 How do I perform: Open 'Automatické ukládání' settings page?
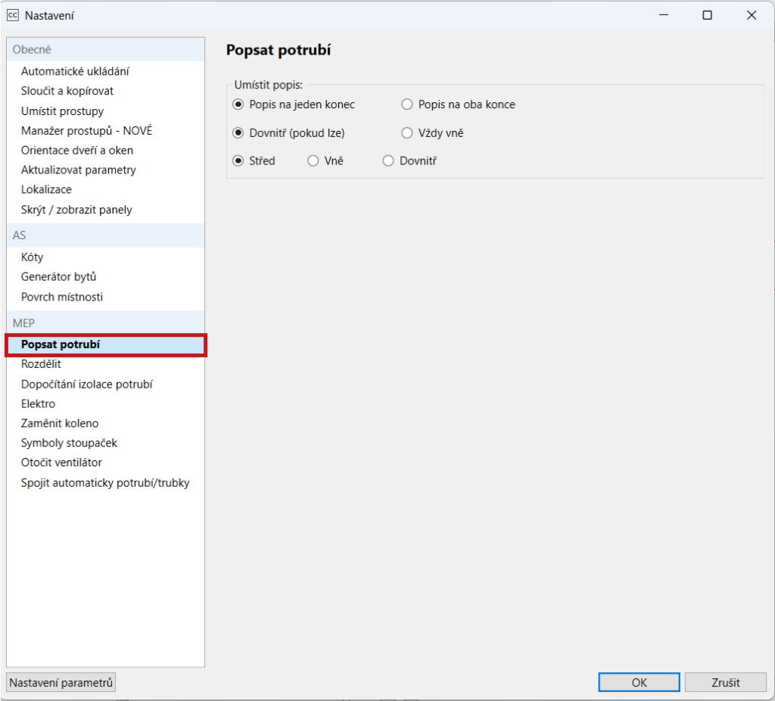[x=75, y=71]
